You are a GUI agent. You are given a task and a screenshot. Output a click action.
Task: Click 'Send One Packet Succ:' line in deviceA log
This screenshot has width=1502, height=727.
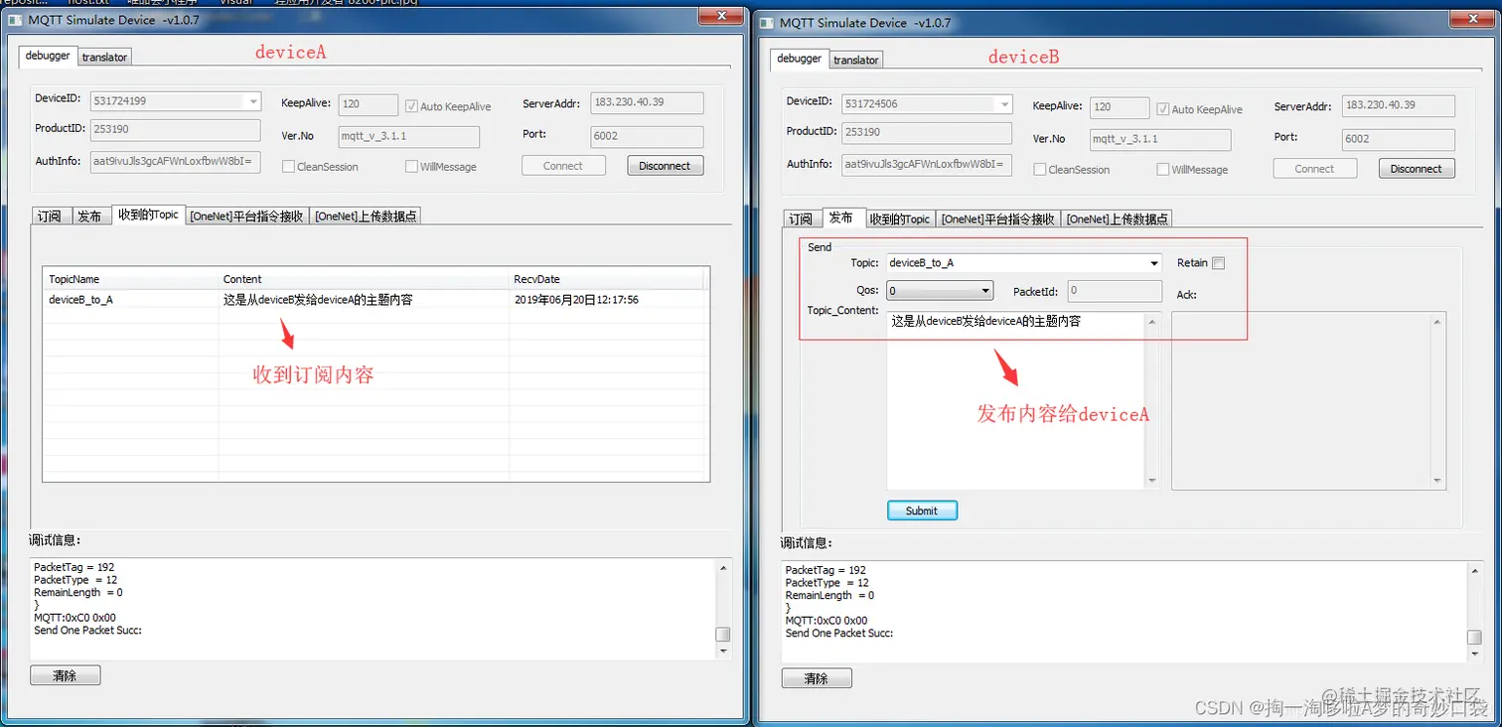coord(88,630)
